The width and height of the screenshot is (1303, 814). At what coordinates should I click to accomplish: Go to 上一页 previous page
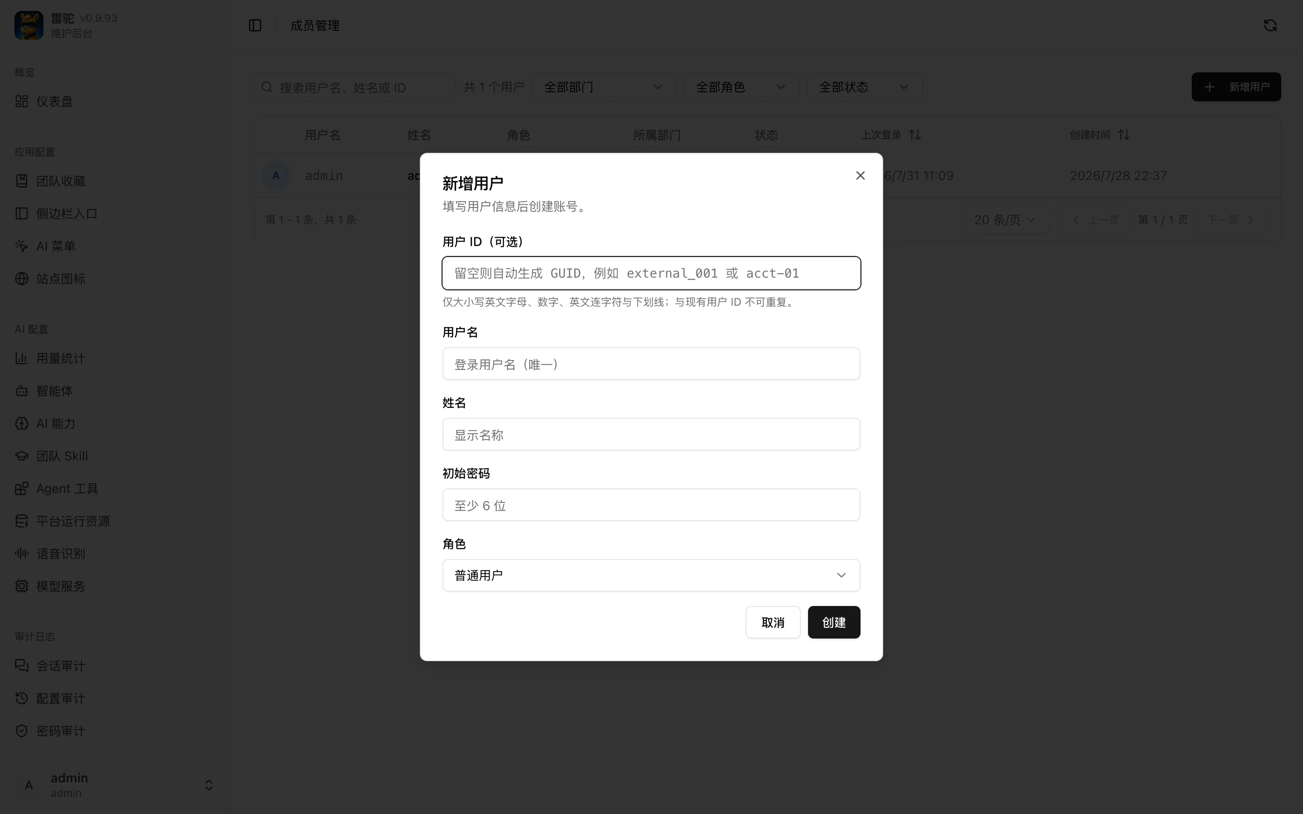point(1095,220)
